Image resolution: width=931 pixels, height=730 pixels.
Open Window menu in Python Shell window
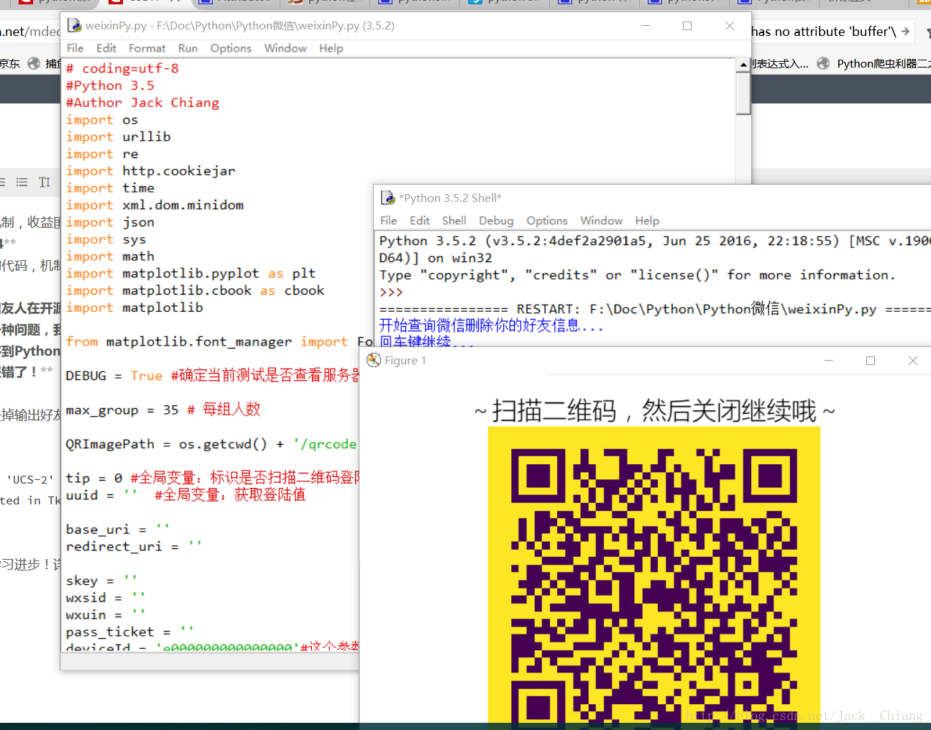point(601,221)
